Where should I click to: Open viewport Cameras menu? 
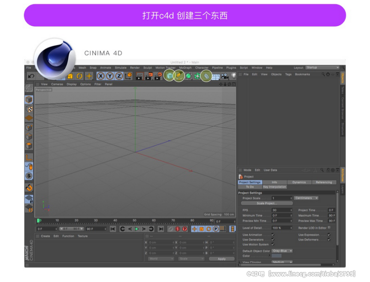pyautogui.click(x=57, y=84)
